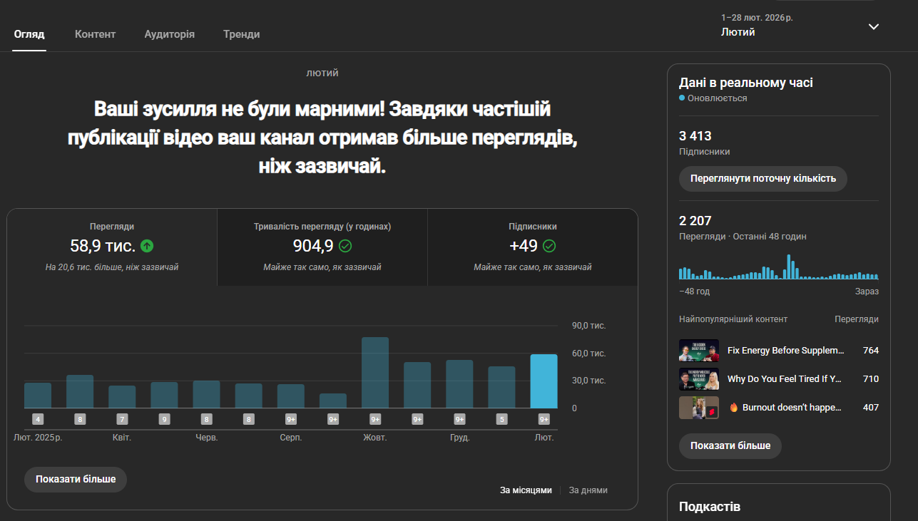Click the 764 views value

click(870, 351)
